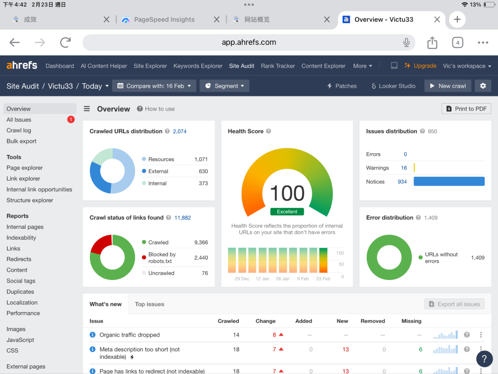Click the sidebar hamburger menu beside Overview
Screen dimensions: 498x374
87,109
